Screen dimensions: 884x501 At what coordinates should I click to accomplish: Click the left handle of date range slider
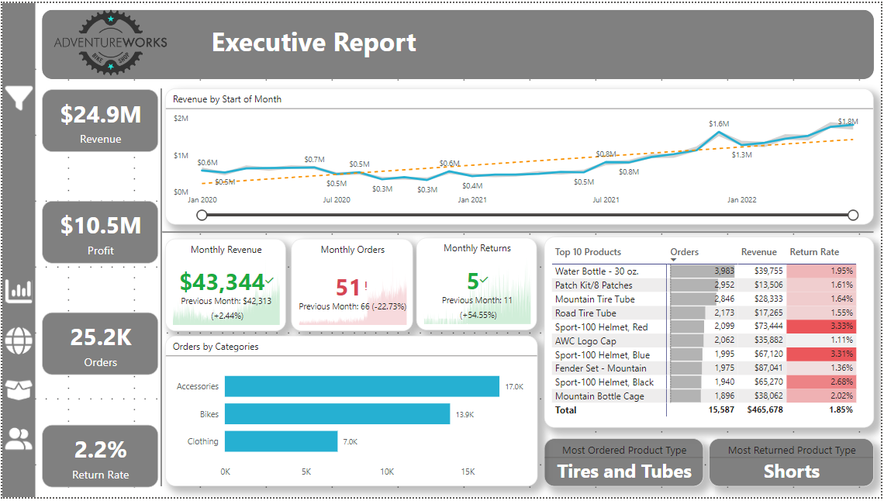[202, 215]
